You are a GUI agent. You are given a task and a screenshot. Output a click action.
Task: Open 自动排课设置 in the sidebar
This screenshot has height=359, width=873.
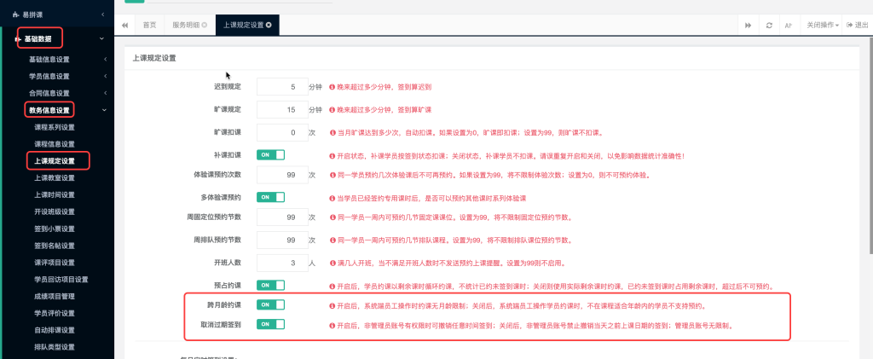pyautogui.click(x=55, y=330)
